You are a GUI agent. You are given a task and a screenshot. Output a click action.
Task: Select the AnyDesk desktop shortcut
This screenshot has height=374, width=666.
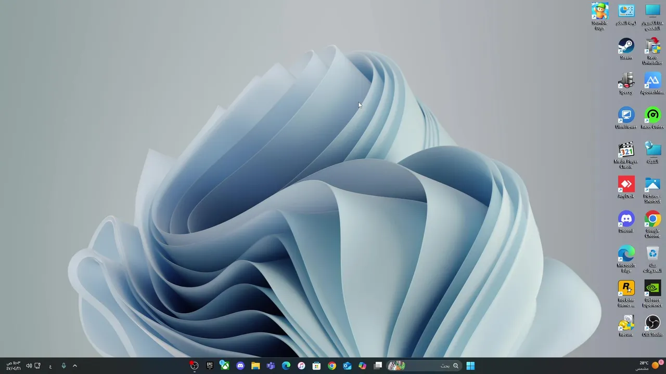[626, 188]
